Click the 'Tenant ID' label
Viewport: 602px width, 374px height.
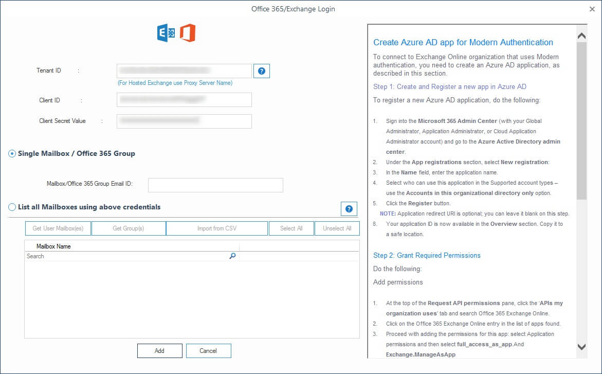49,70
